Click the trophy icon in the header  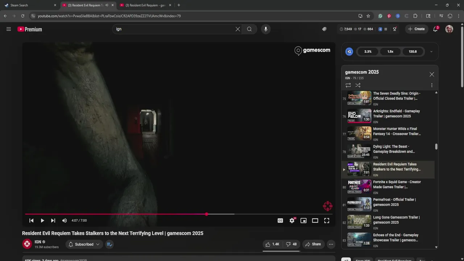pyautogui.click(x=395, y=29)
